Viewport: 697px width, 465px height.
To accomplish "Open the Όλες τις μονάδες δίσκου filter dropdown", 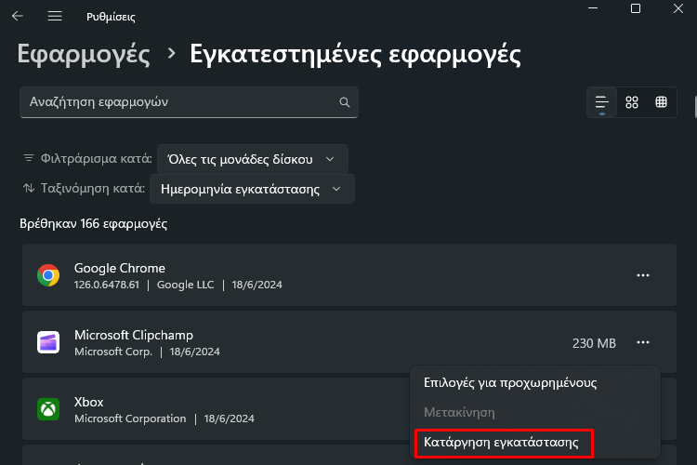I will coord(253,159).
